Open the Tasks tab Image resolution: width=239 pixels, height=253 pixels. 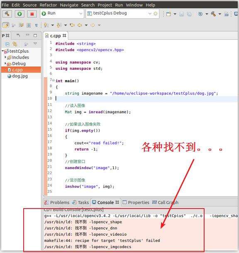[x=80, y=202]
